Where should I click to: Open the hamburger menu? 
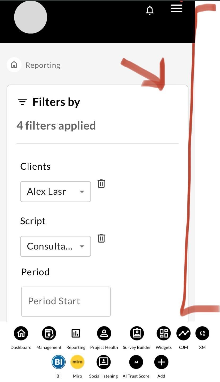click(177, 9)
